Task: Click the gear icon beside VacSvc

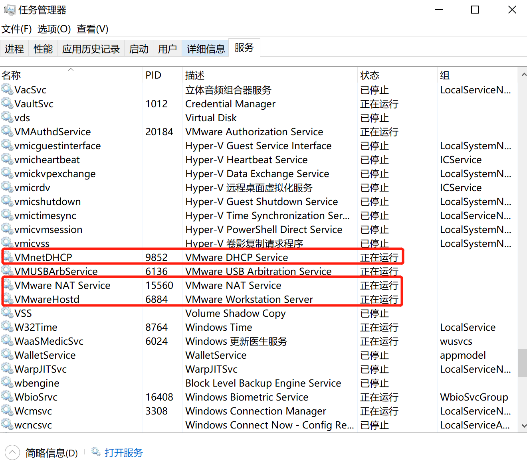Action: coord(7,89)
